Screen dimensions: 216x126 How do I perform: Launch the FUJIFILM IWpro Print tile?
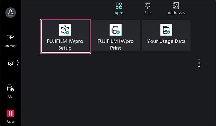pyautogui.click(x=116, y=36)
